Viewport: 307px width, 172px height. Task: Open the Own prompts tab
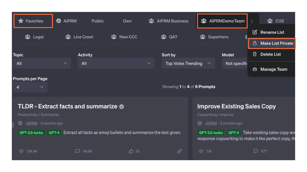click(x=127, y=21)
